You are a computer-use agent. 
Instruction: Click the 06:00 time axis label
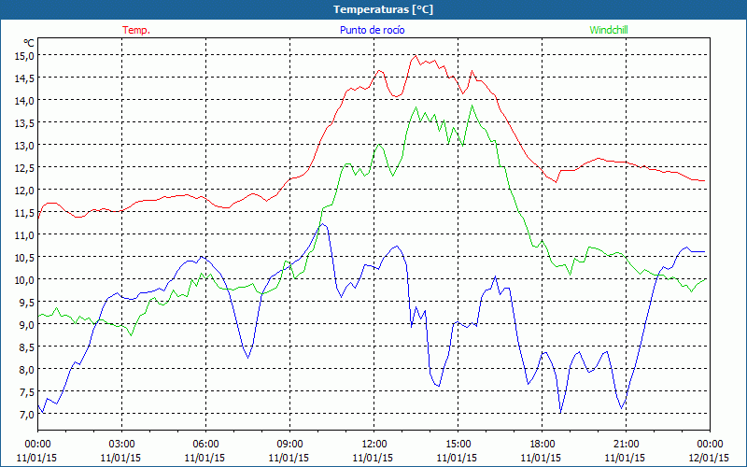click(x=205, y=445)
